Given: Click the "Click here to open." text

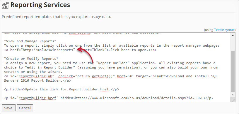Looking at the screenshot, I should (x=129, y=50).
